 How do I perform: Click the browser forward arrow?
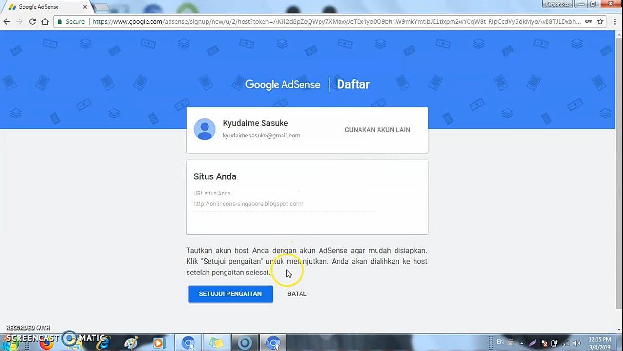tap(19, 21)
